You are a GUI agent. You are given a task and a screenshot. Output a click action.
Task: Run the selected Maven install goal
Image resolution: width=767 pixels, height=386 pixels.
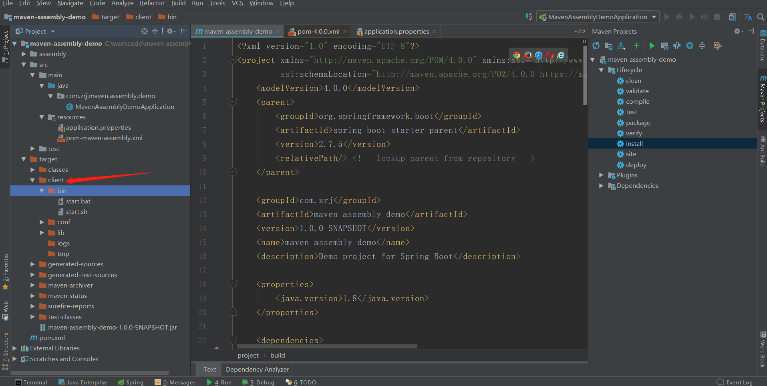click(x=652, y=46)
